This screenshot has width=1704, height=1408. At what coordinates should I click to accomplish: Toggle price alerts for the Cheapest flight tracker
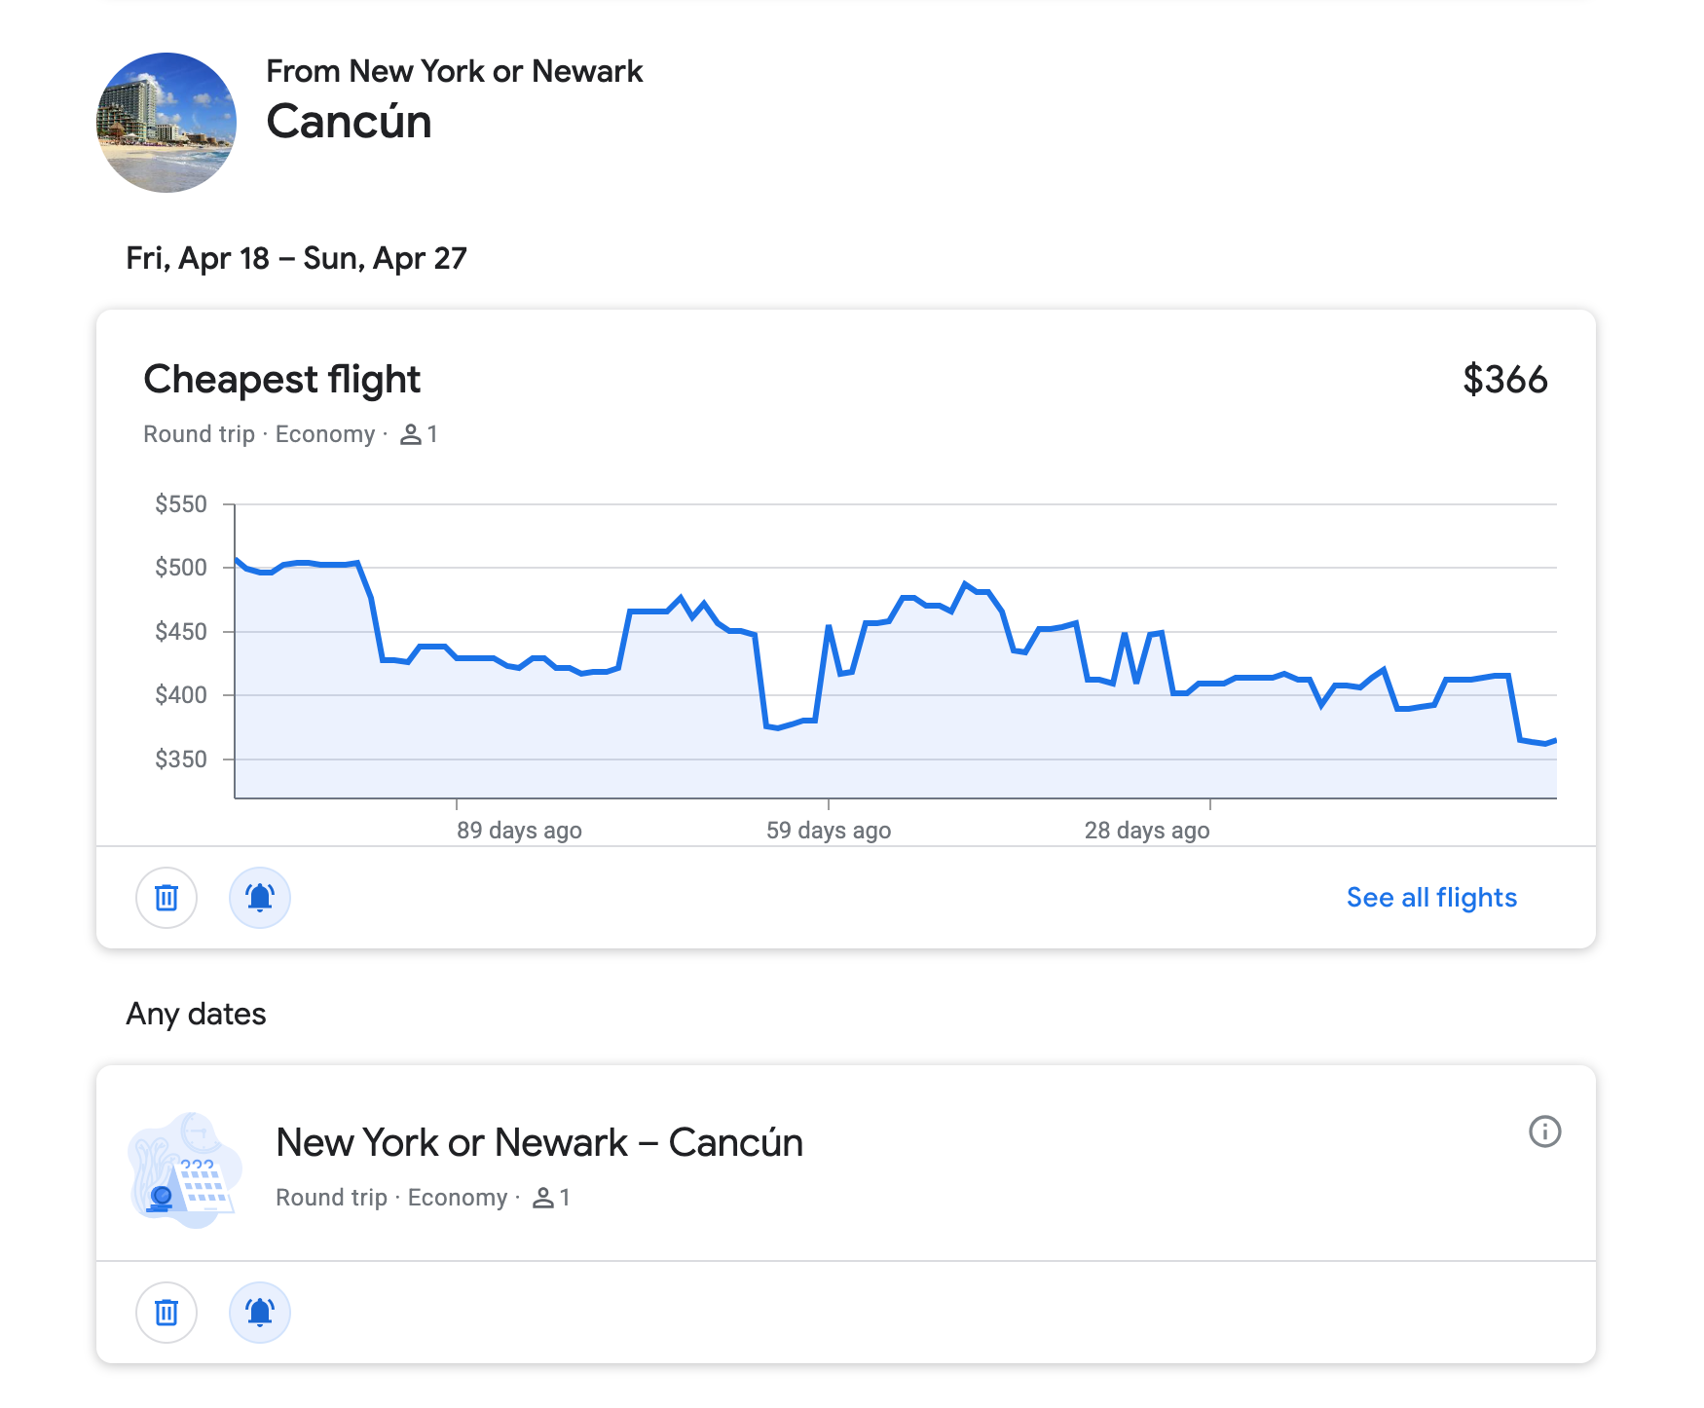click(259, 898)
